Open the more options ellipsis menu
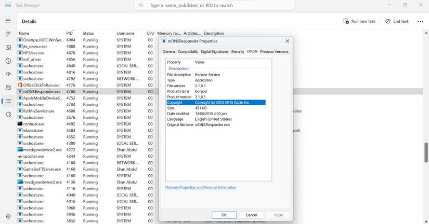This screenshot has height=224, width=429. pos(420,21)
